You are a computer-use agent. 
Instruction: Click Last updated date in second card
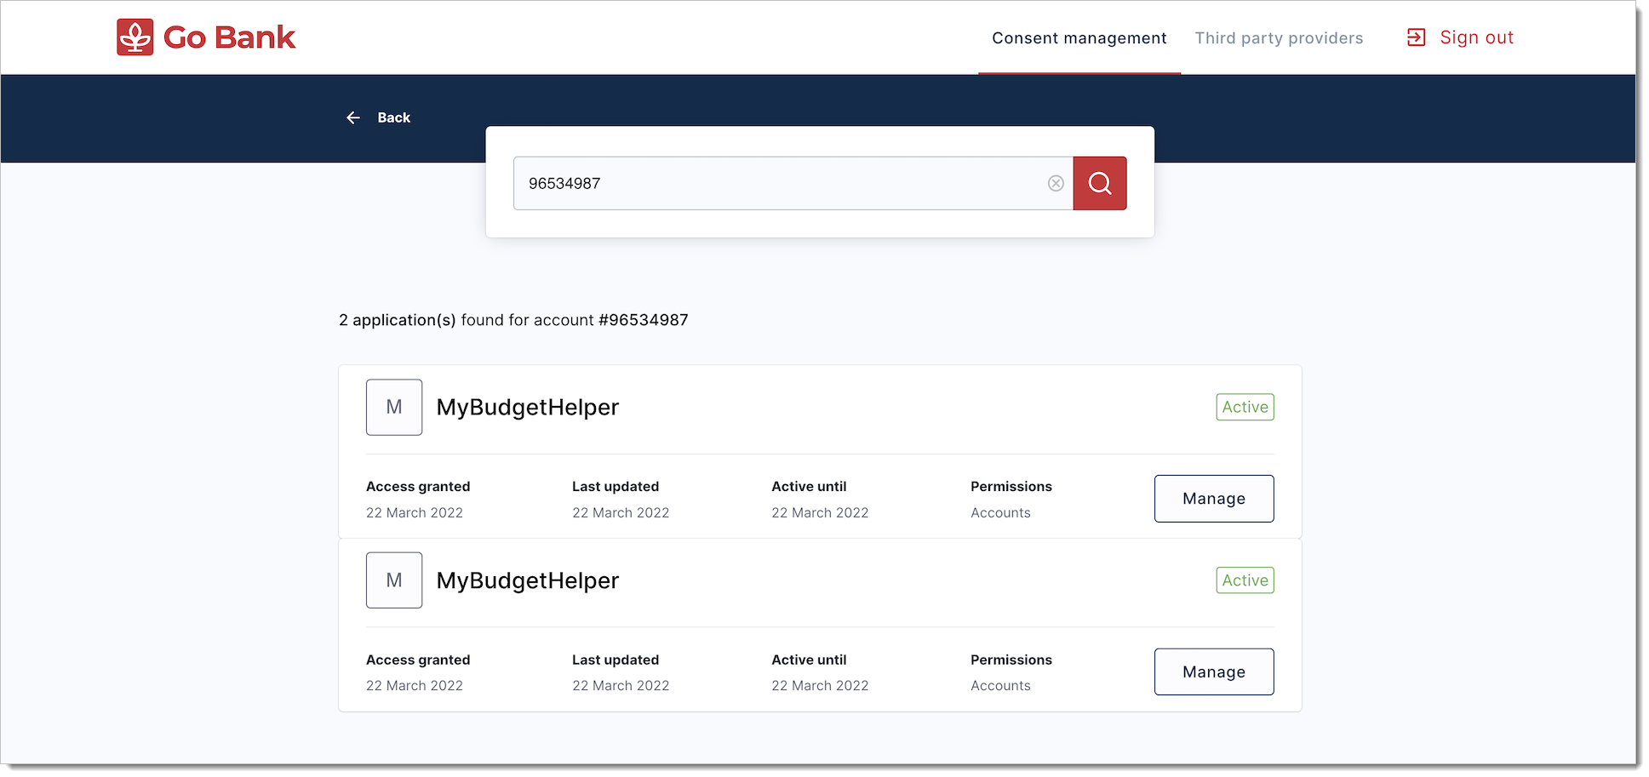point(621,686)
